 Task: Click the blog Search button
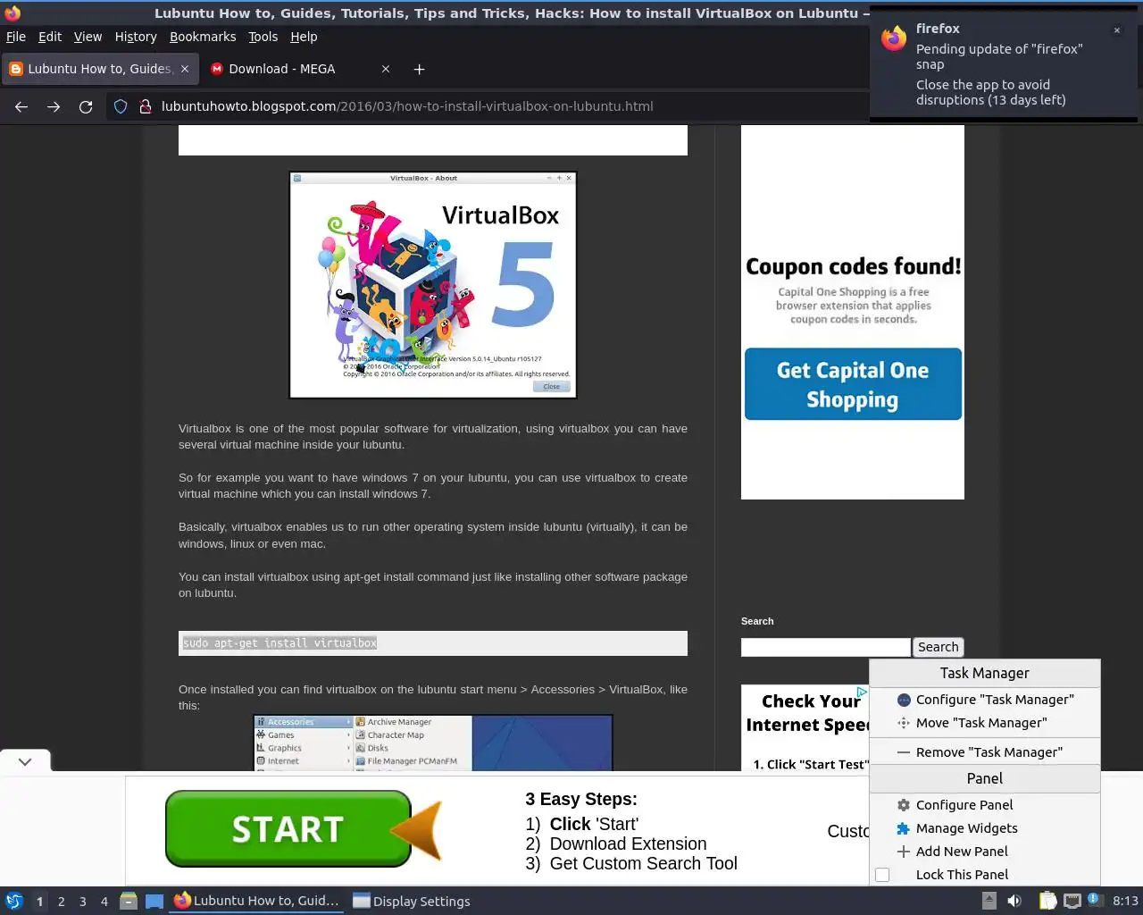938,647
